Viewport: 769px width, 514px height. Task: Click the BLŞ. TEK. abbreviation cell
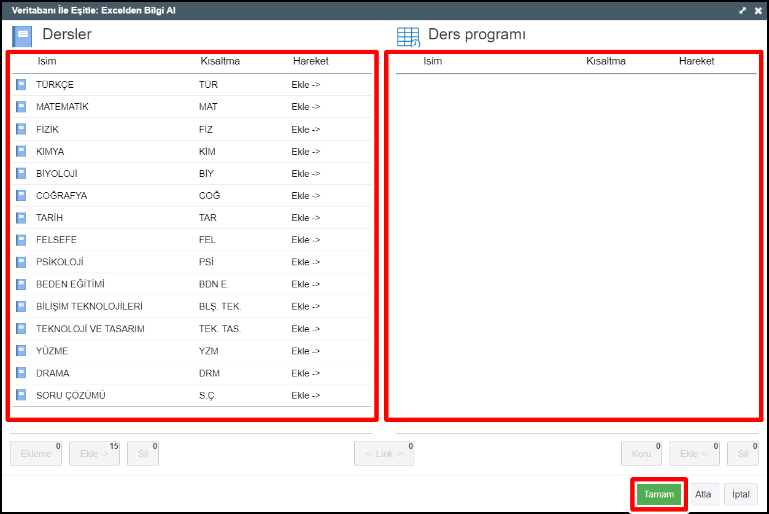pyautogui.click(x=220, y=306)
